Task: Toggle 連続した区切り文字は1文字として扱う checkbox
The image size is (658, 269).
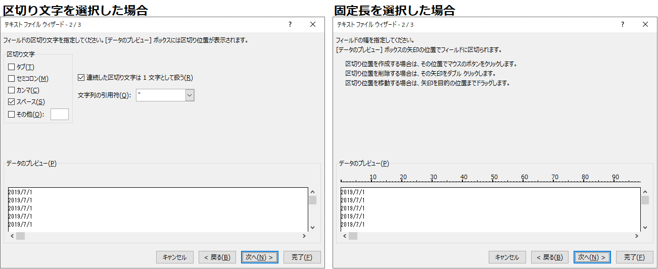Action: coord(81,78)
